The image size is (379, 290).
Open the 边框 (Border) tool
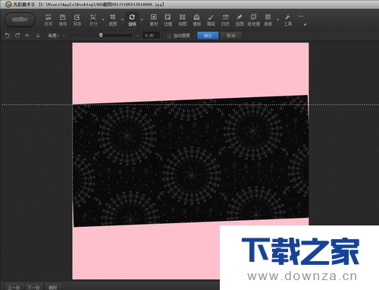168,20
